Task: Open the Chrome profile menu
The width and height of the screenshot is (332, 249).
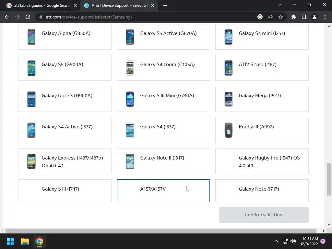Action: coord(314,17)
